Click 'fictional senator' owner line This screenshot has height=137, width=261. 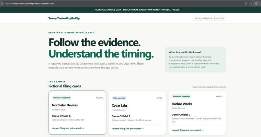(x=131, y=120)
